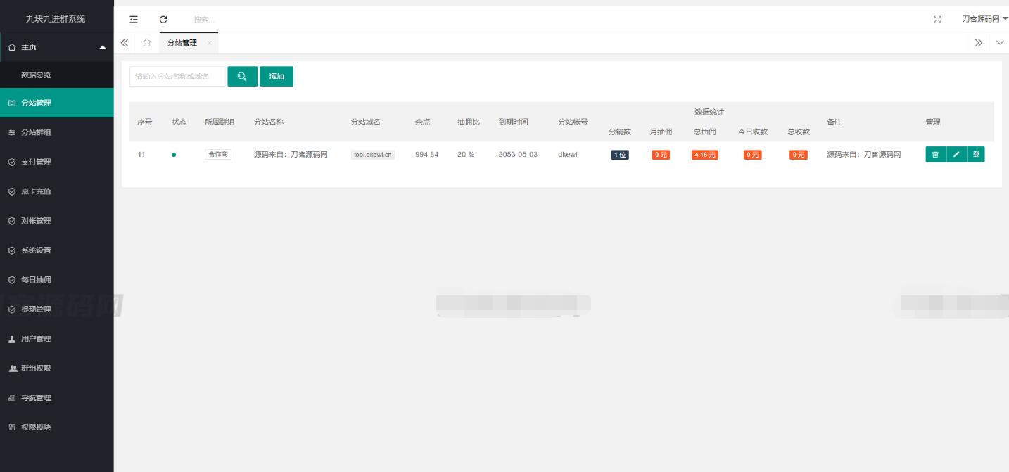Click the 添加 button

click(x=277, y=77)
